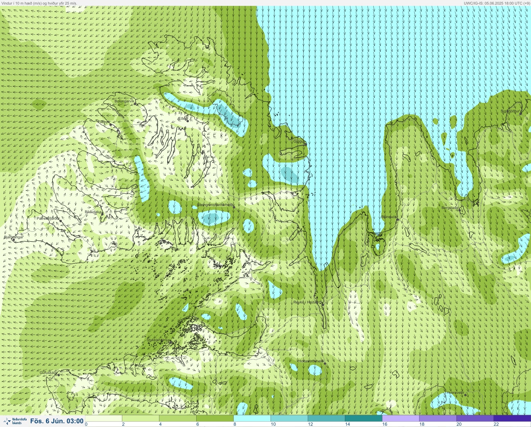The image size is (531, 427).
Task: Click the 'Fös. 6 Jún. 03:00' forecast time
Action: click(x=56, y=421)
